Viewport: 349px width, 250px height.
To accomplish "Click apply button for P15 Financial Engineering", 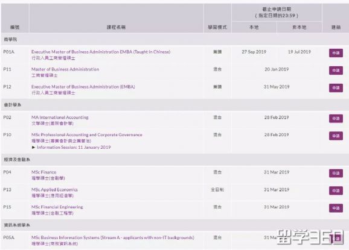I will pyautogui.click(x=336, y=208).
